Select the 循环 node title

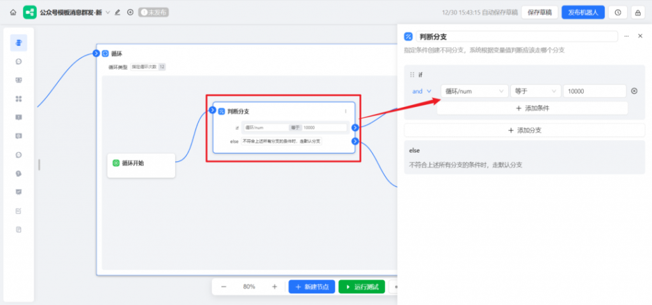(x=117, y=53)
